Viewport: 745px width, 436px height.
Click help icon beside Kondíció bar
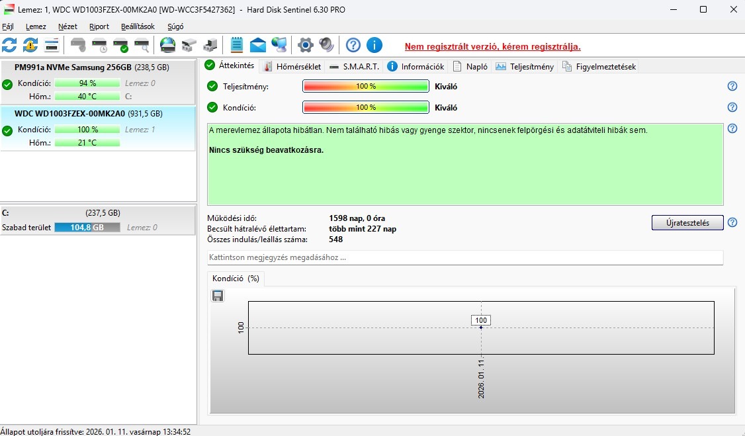732,107
